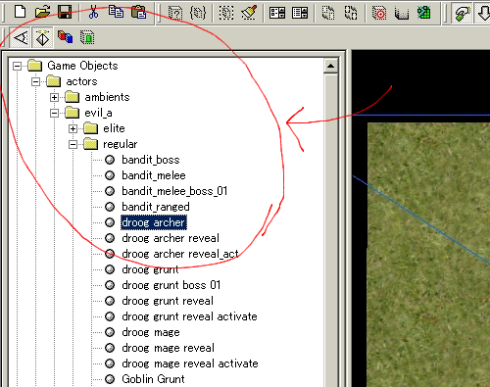Open a file using the folder icon
The width and height of the screenshot is (490, 387).
tap(42, 13)
